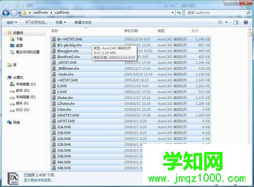Click the @augjpvt.shx file icon
Viewport: 254px width, 187px height.
click(x=54, y=51)
